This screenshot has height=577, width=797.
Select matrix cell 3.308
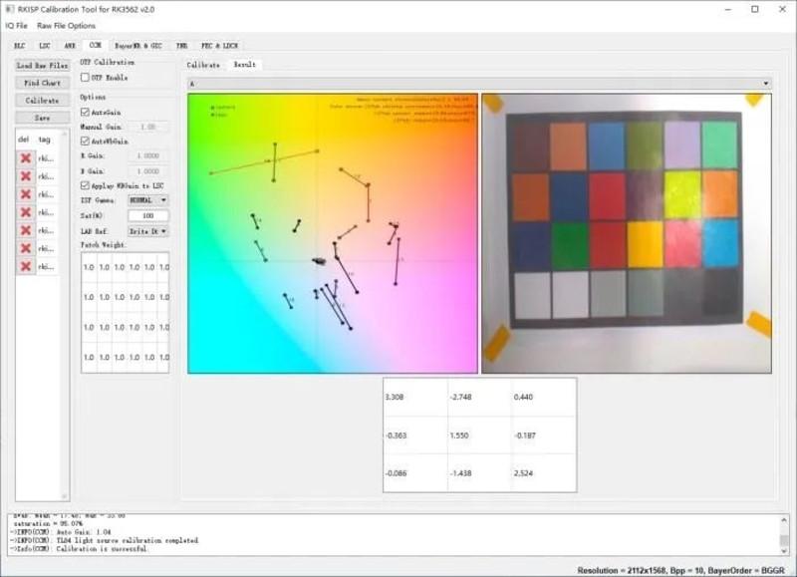tap(415, 397)
